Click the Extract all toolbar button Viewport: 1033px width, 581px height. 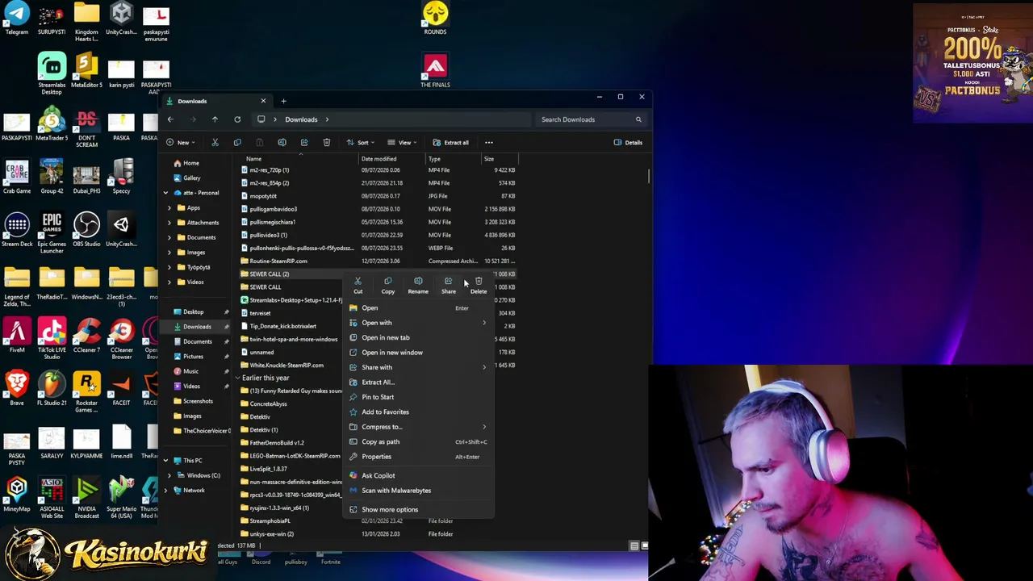pos(450,143)
